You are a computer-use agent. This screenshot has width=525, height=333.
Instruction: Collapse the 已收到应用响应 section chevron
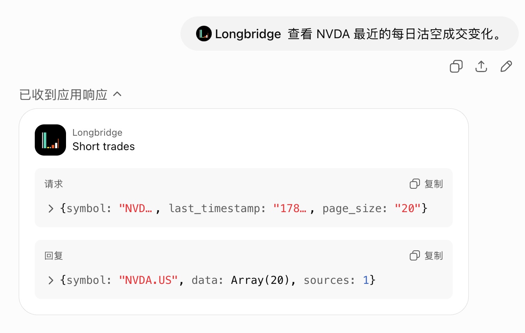click(117, 95)
